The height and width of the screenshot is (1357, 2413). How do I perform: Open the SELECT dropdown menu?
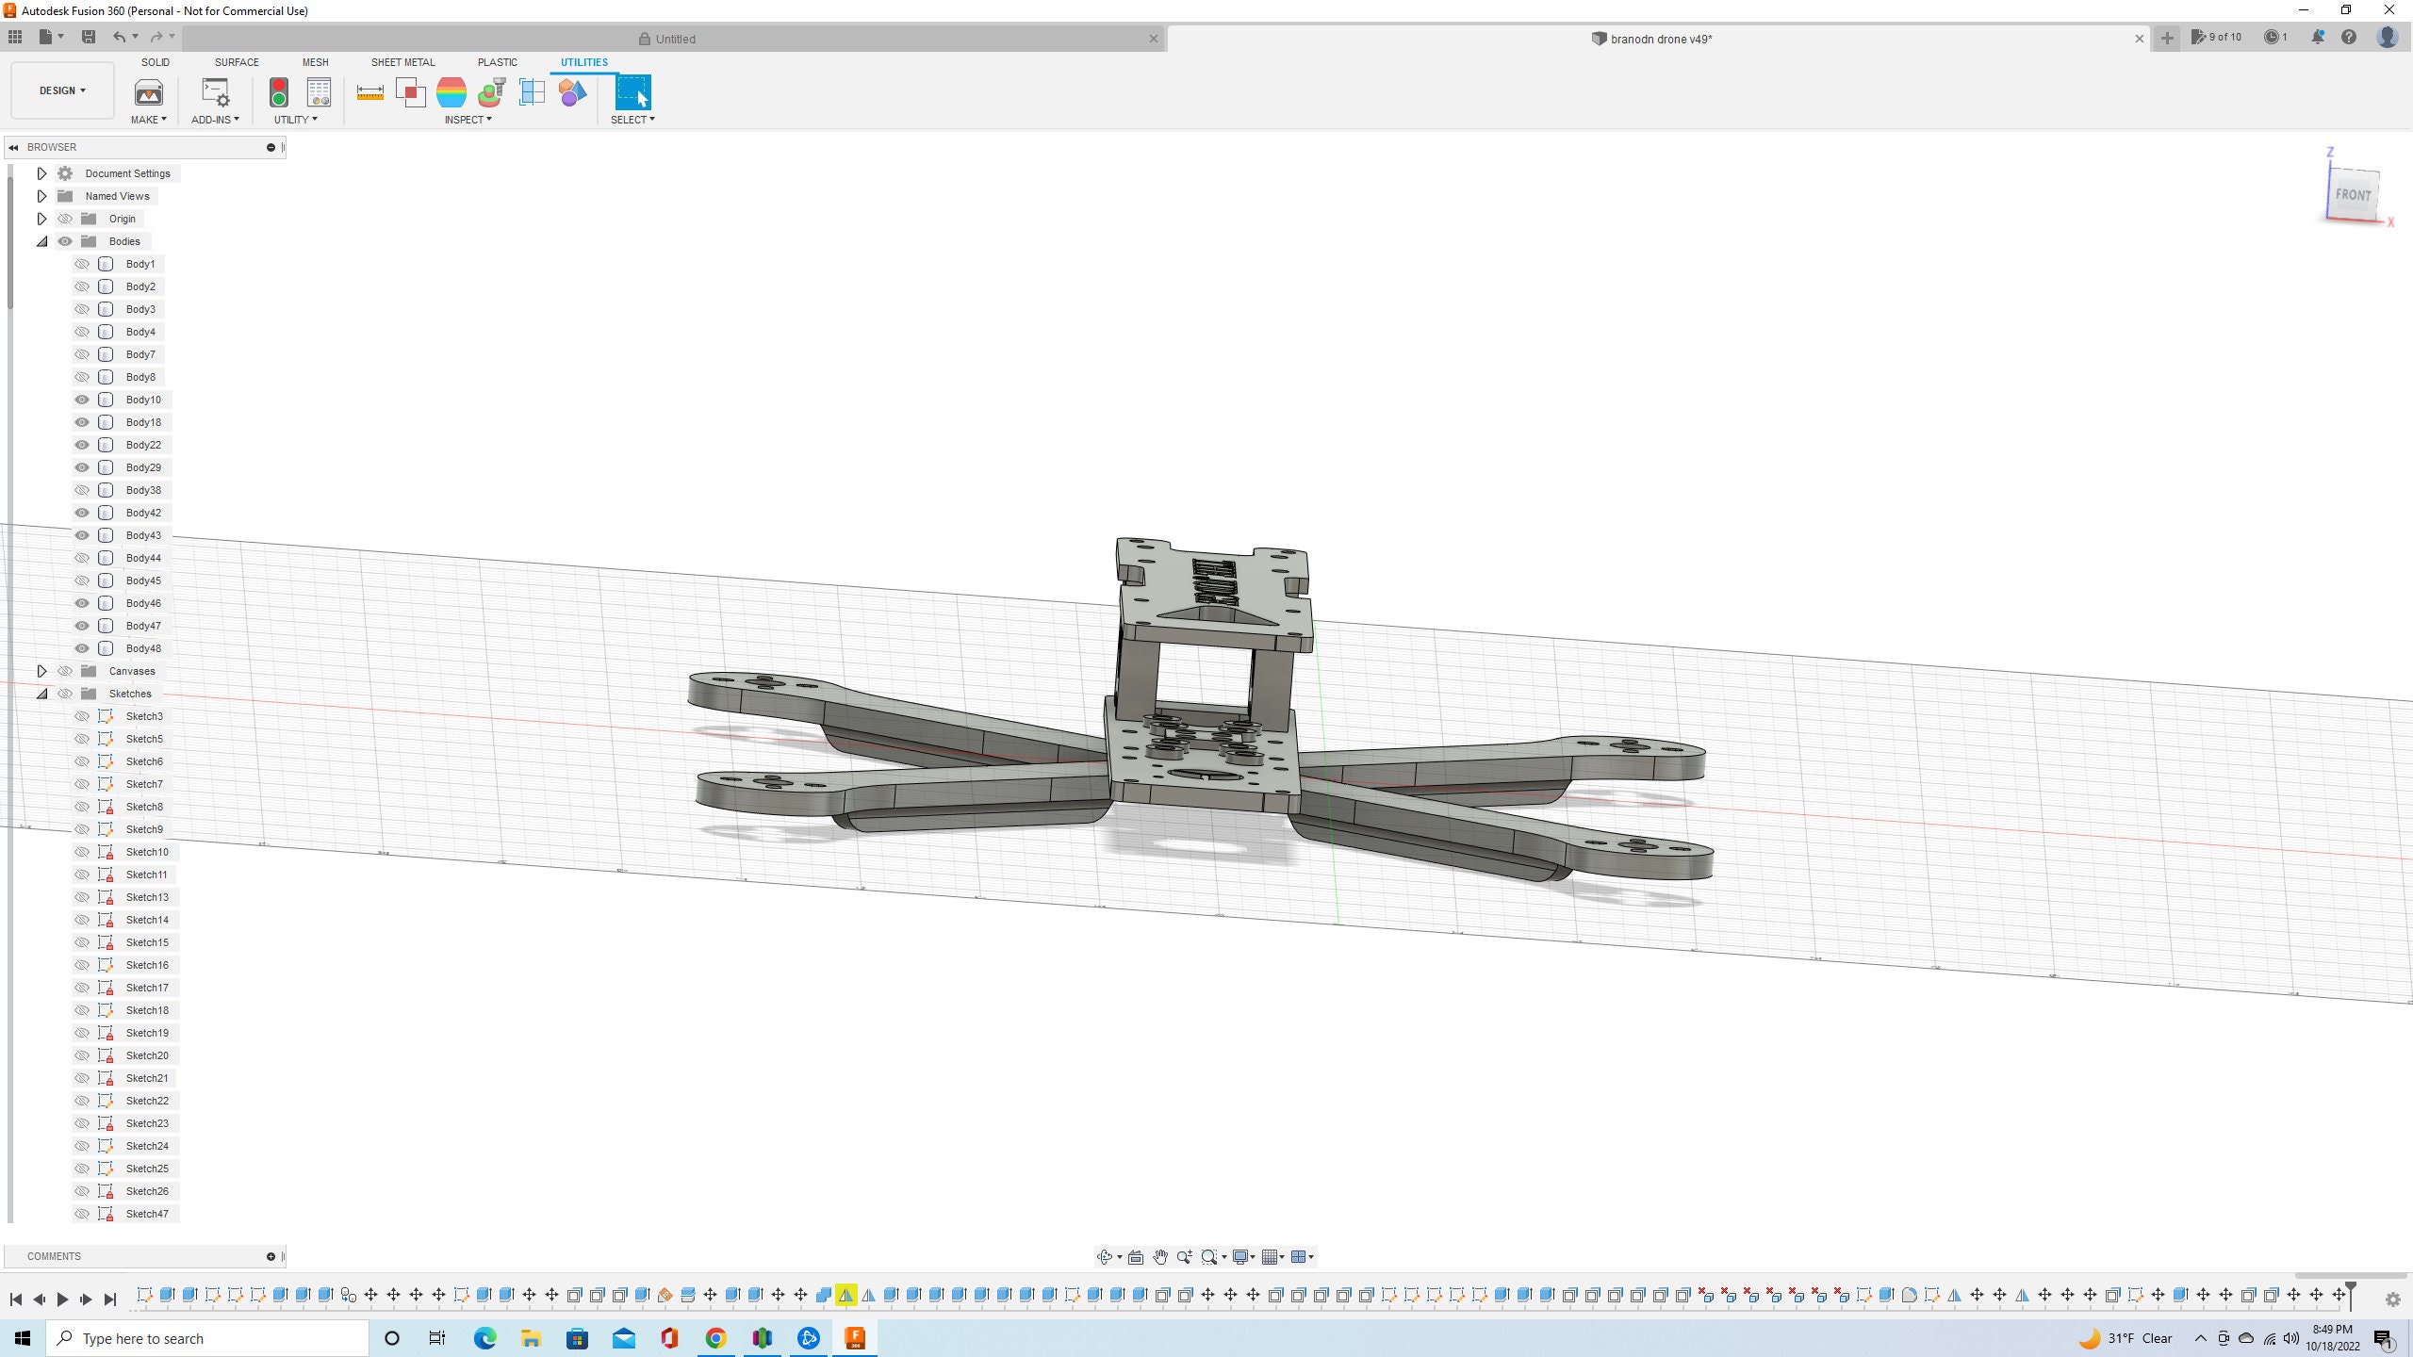632,120
